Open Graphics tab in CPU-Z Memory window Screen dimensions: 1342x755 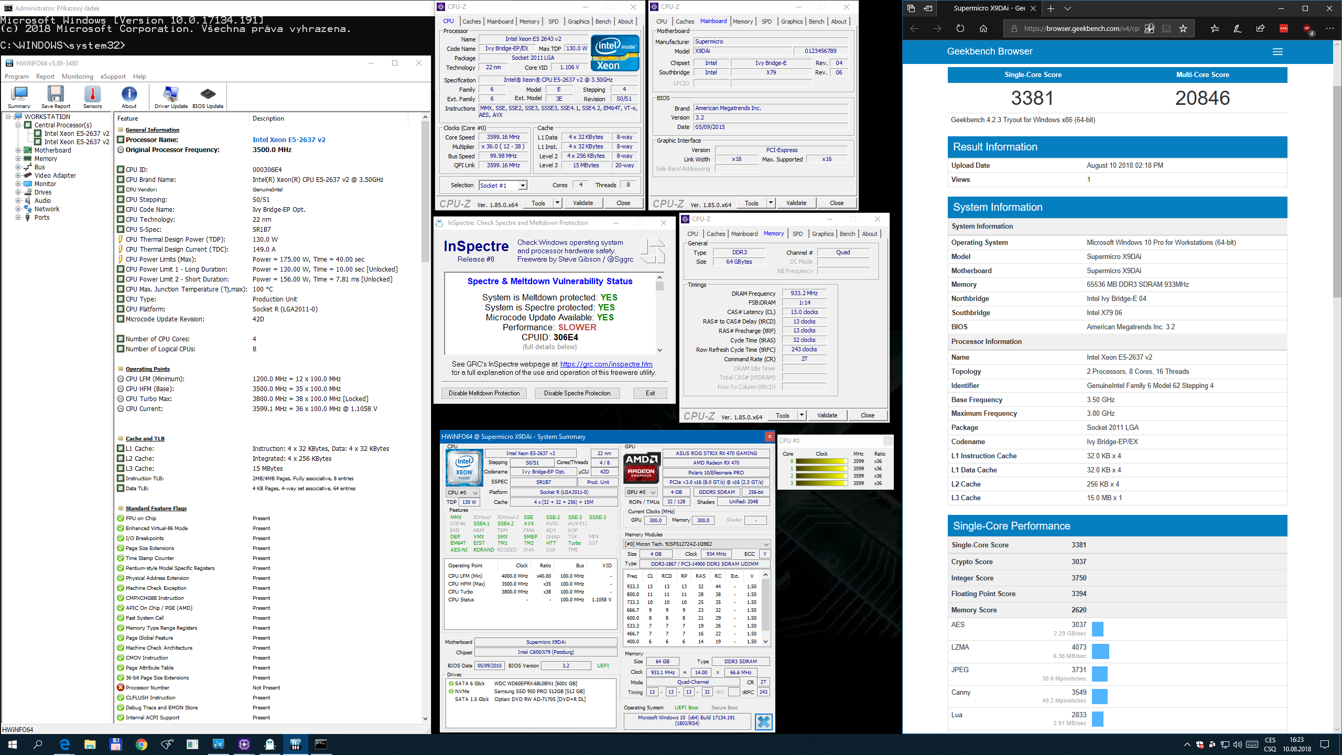(822, 234)
